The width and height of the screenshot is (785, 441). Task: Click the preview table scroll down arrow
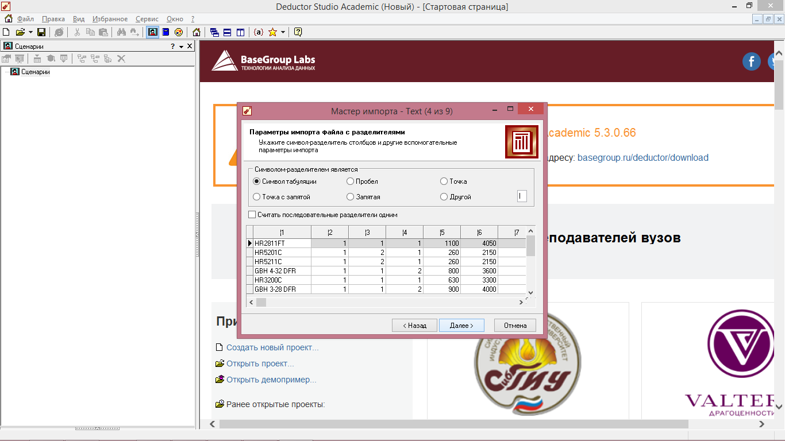[531, 293]
